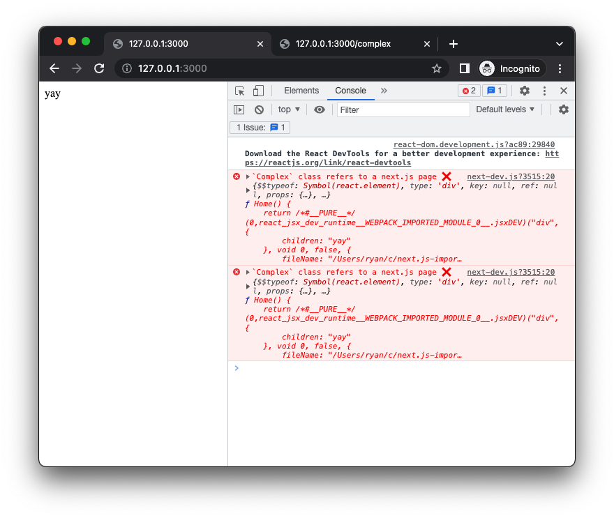Click the browser back arrow
Screen dimensions: 614x518
(x=54, y=68)
